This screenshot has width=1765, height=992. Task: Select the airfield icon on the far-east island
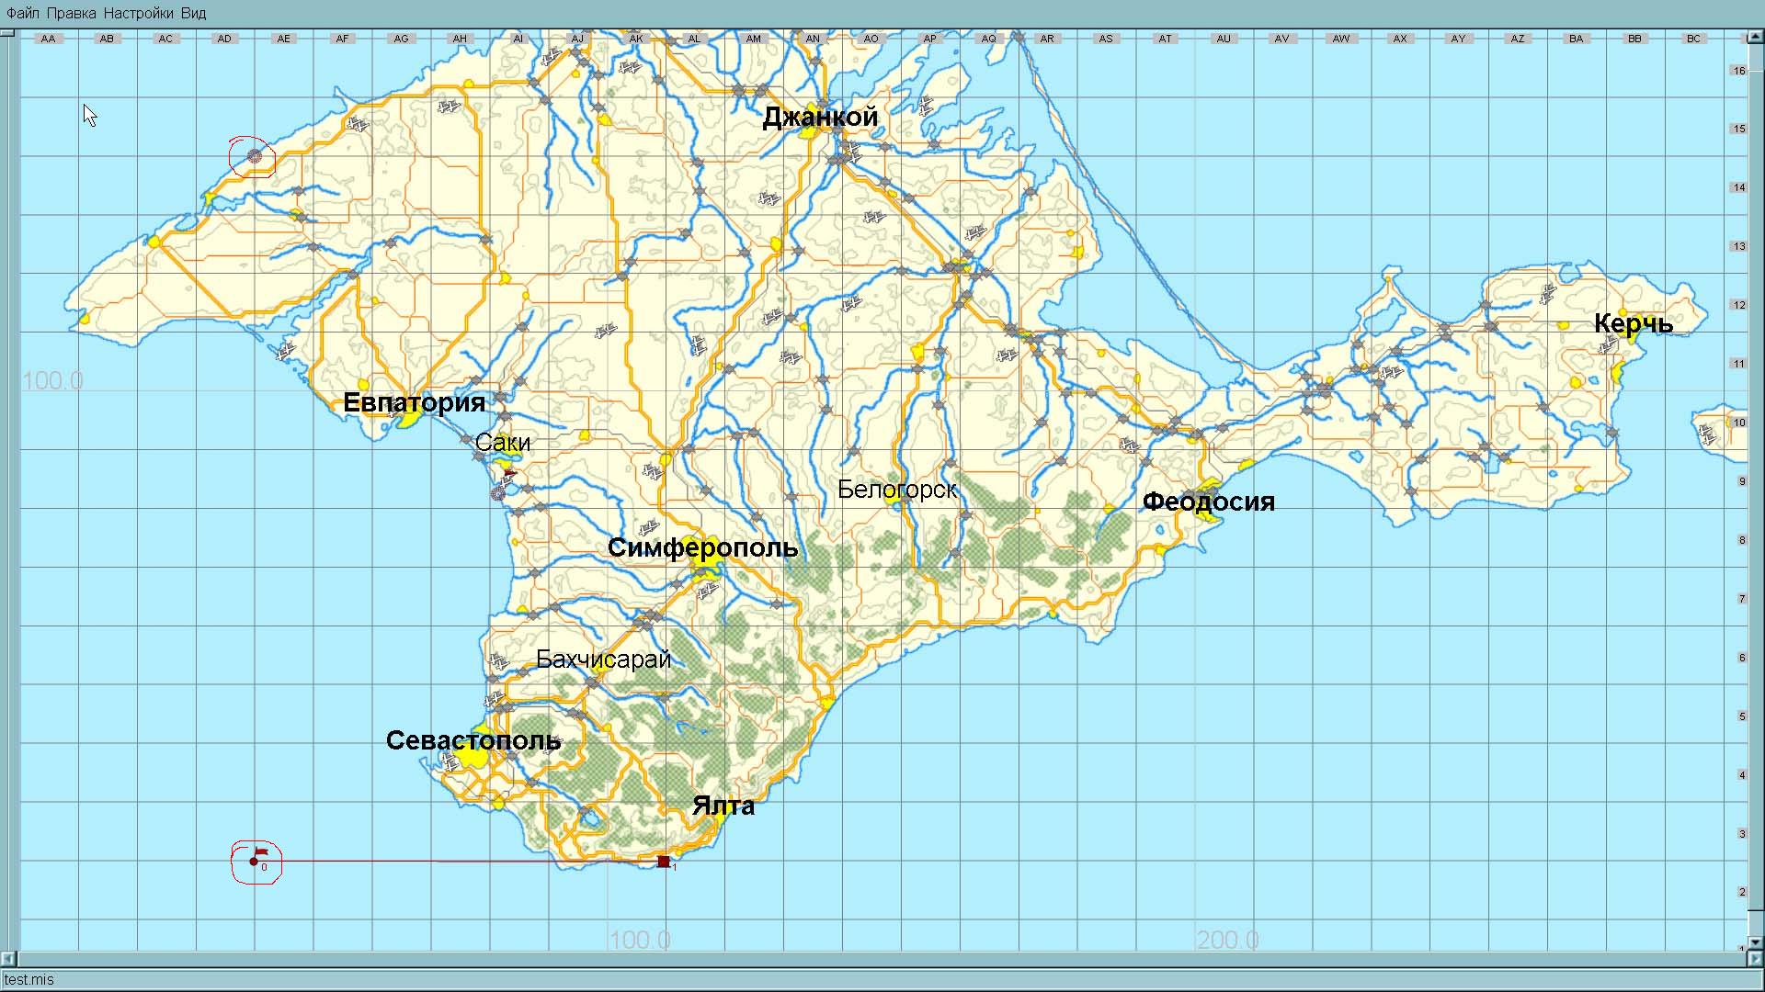click(x=1707, y=434)
